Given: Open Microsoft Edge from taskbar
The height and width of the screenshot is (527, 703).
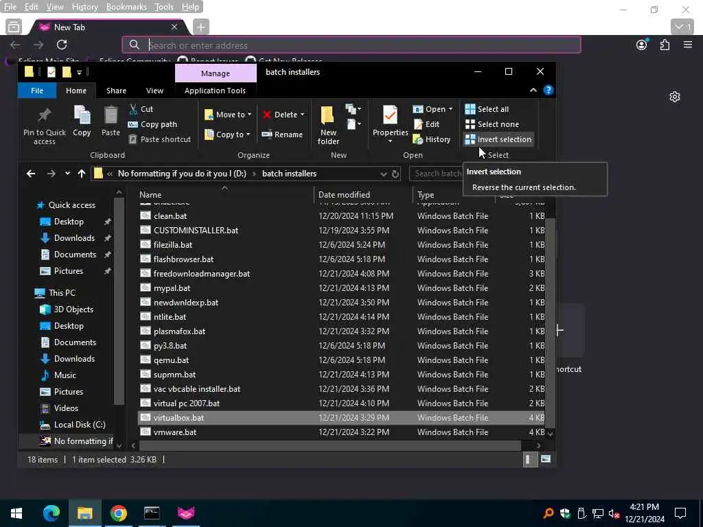Looking at the screenshot, I should point(51,513).
